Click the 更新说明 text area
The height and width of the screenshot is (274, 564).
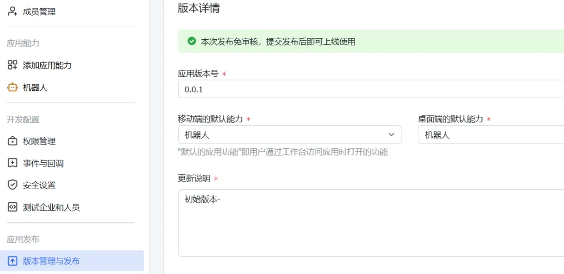coord(371,223)
